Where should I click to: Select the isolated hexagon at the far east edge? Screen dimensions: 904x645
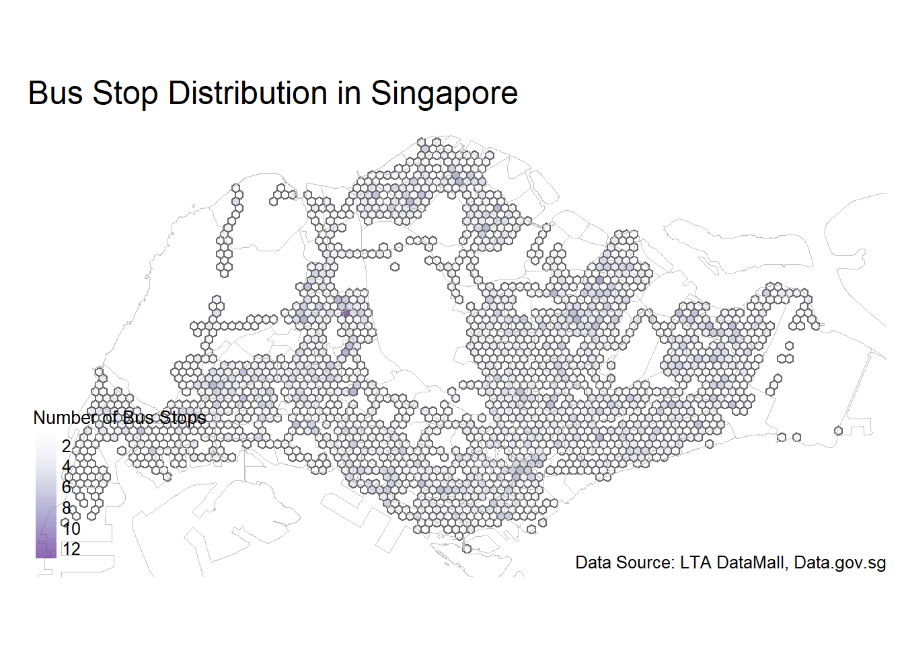pos(838,431)
